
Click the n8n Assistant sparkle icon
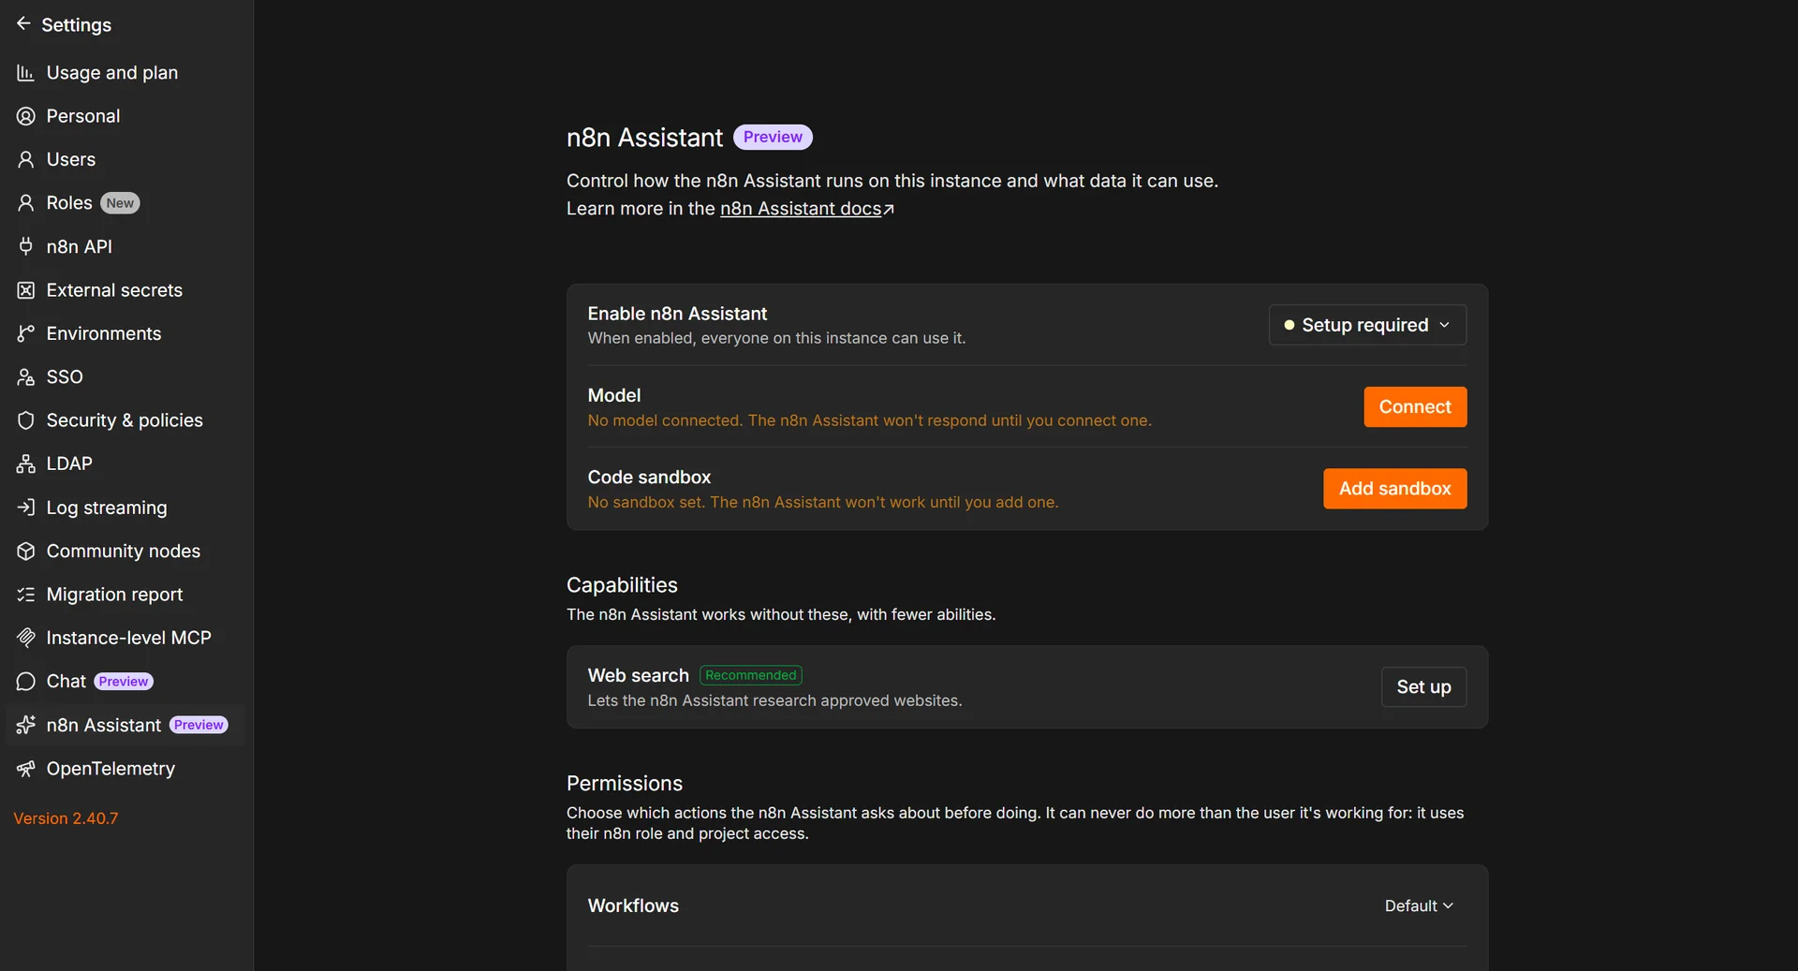point(25,725)
